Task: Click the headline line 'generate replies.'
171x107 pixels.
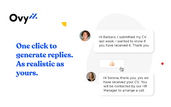Action: (45, 55)
